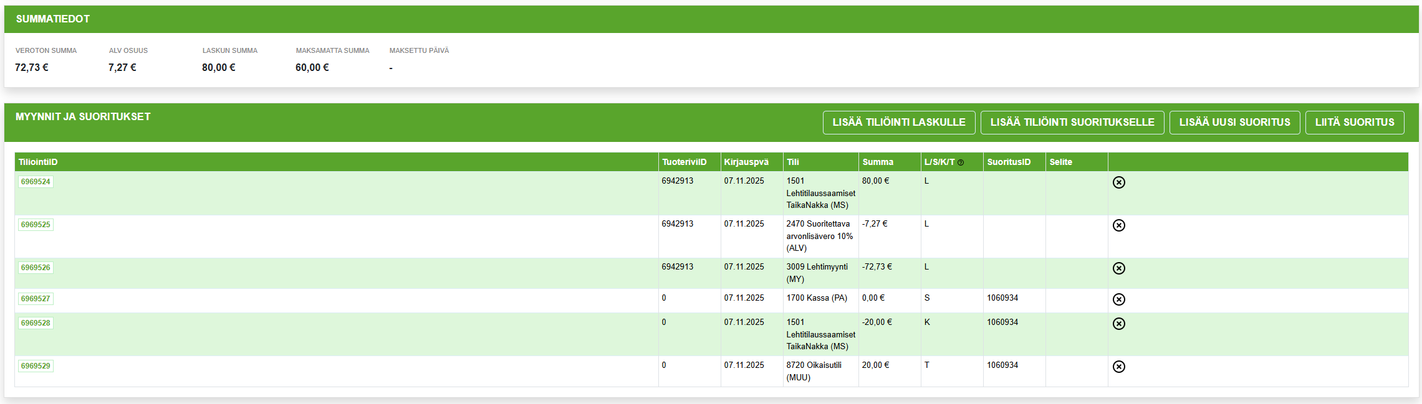Delete the 8720 Oikaisutili posting row

tap(1118, 367)
